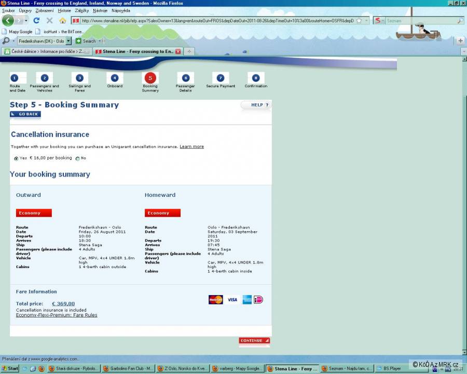Click step 1 Route and Date icon
The height and width of the screenshot is (374, 467).
pyautogui.click(x=15, y=78)
